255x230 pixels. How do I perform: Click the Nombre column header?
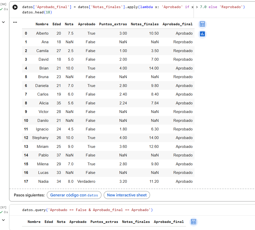pos(42,24)
